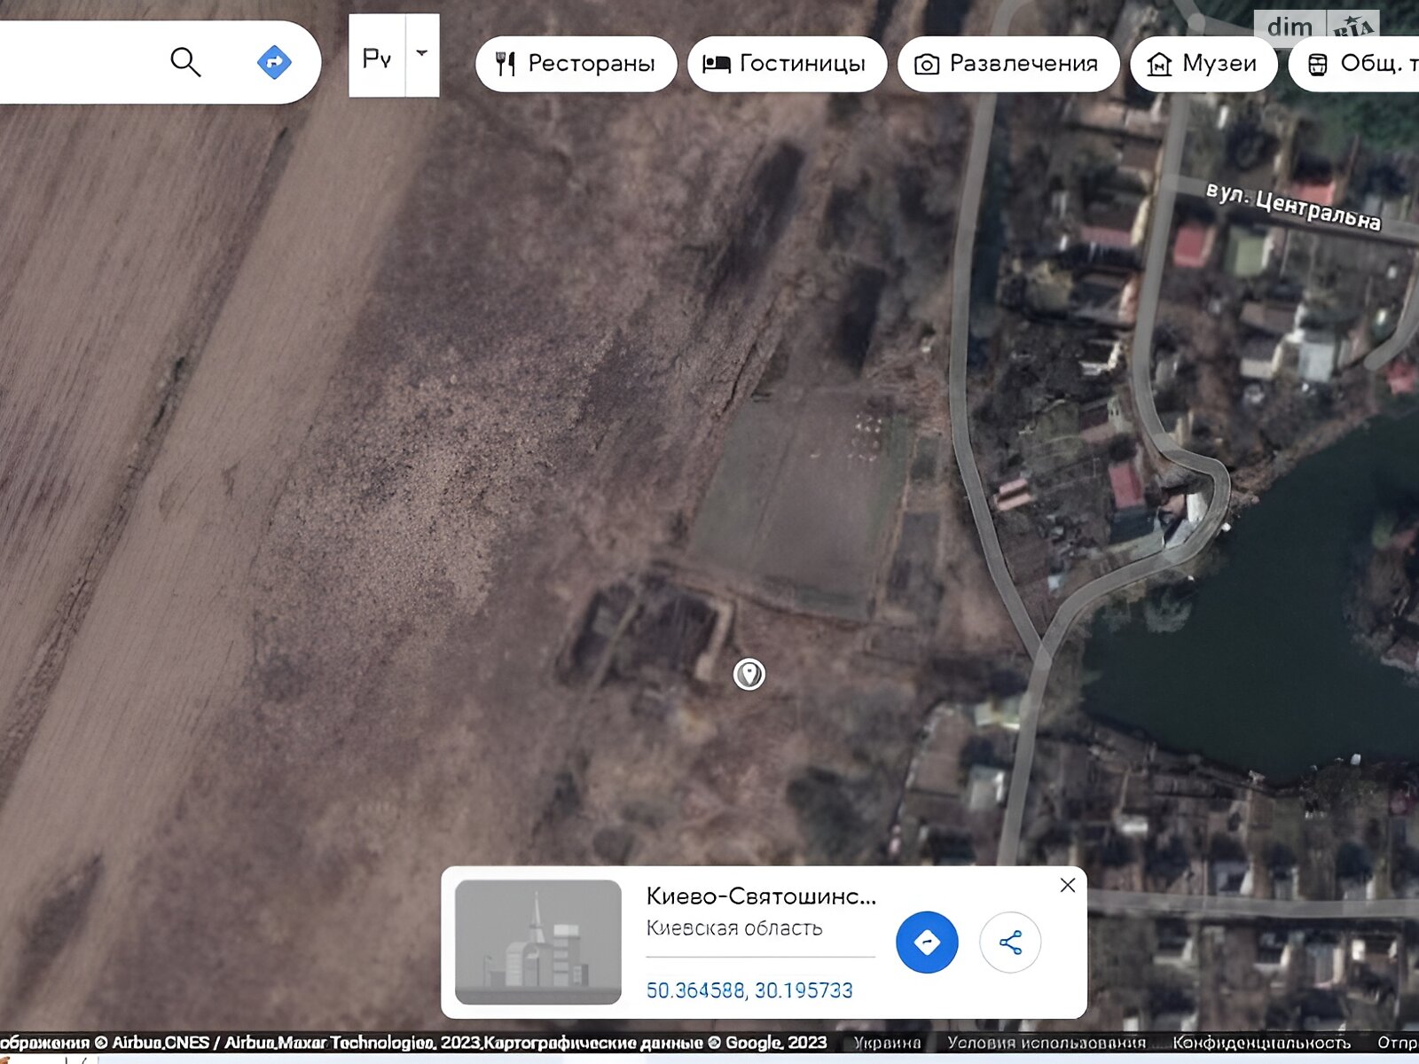The width and height of the screenshot is (1419, 1064).
Task: Filter map by Рестораны
Action: click(x=576, y=64)
